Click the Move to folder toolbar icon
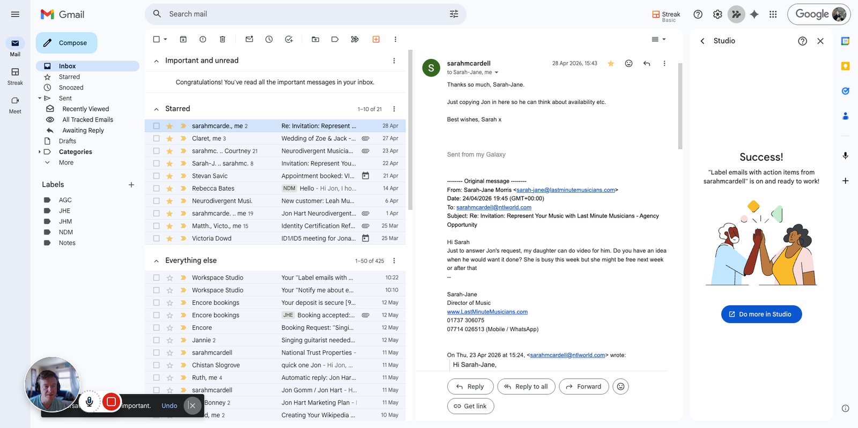 pos(315,39)
